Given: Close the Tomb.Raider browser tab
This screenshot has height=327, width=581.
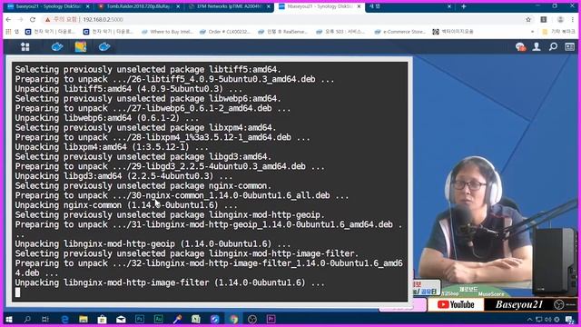Looking at the screenshot, I should tap(178, 6).
